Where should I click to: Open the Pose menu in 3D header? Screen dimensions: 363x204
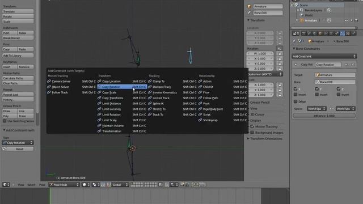(x=42, y=185)
